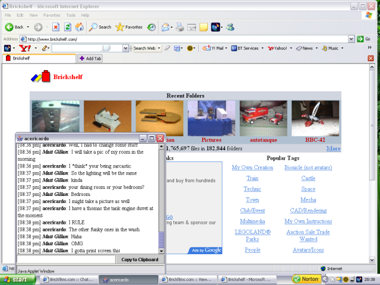380x285 pixels.
Task: Click the yellow smiley globe toolbar icon
Action: [190, 48]
